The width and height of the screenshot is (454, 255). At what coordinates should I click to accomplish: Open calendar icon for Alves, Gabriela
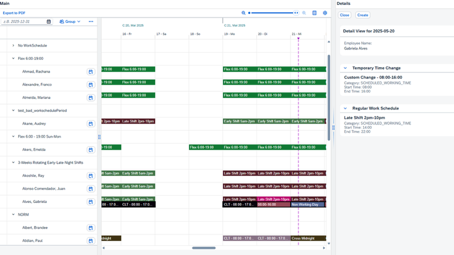(x=91, y=202)
